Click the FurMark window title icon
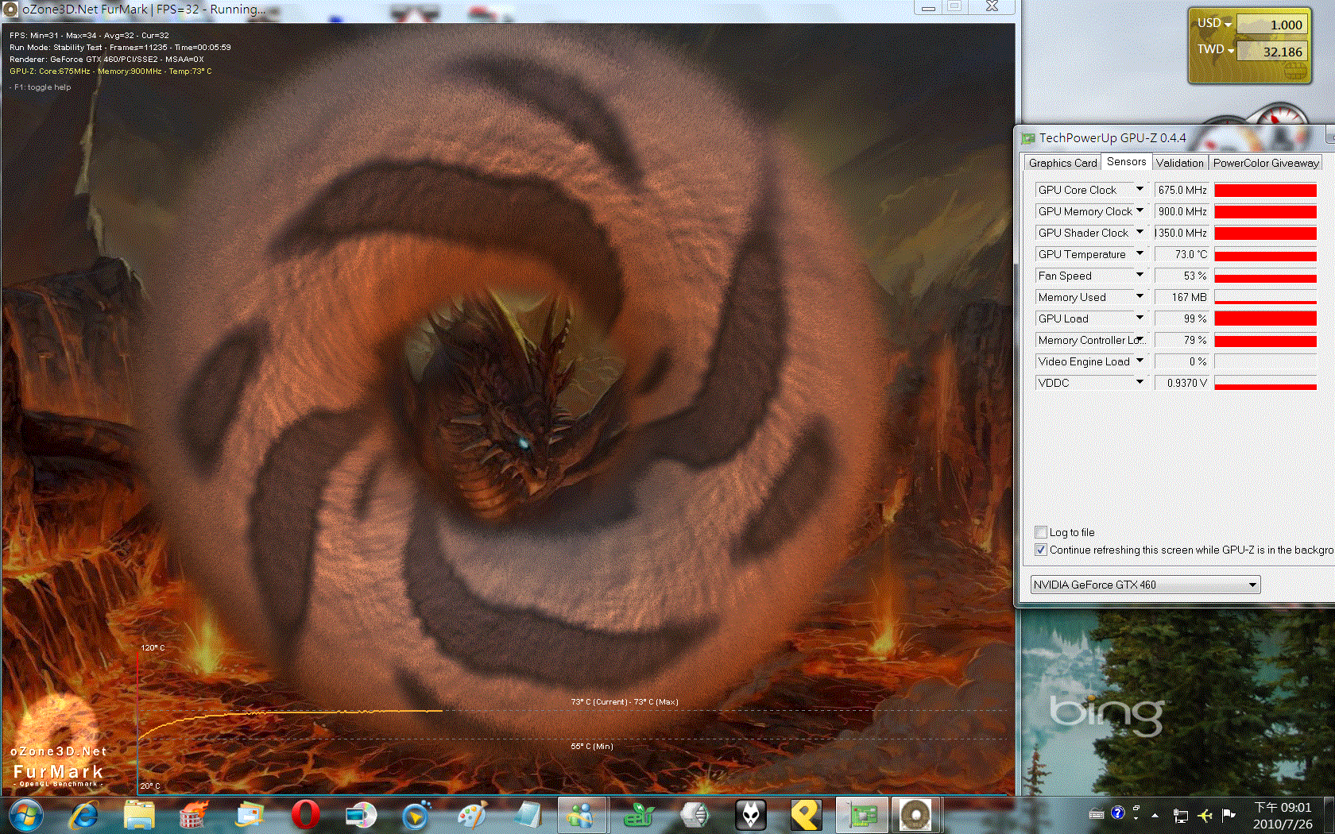Viewport: 1335px width, 834px height. [11, 10]
